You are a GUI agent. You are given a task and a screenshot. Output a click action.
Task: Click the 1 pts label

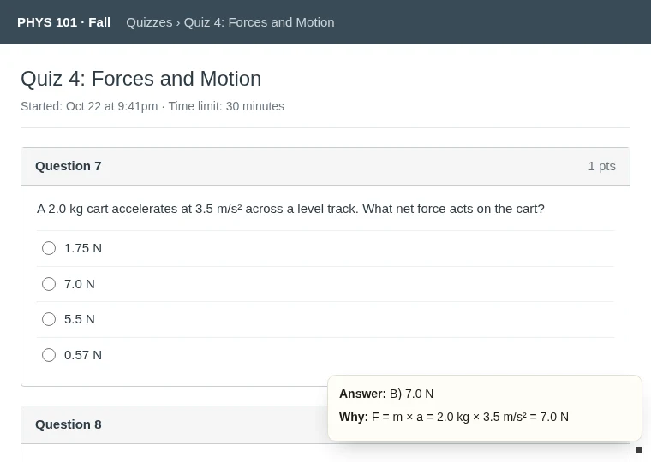point(601,166)
